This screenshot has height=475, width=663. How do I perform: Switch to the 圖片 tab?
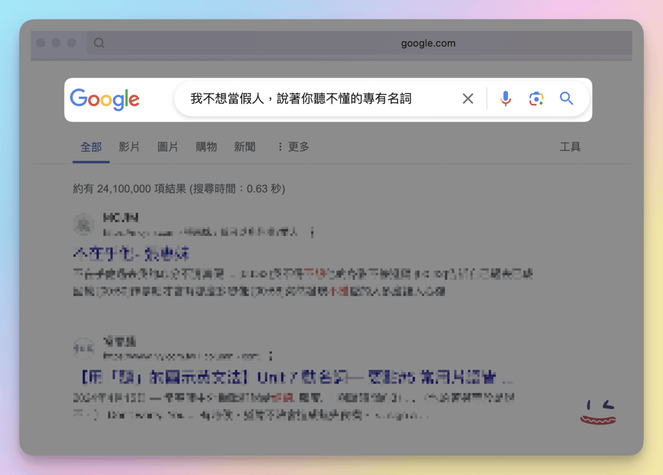(x=168, y=147)
